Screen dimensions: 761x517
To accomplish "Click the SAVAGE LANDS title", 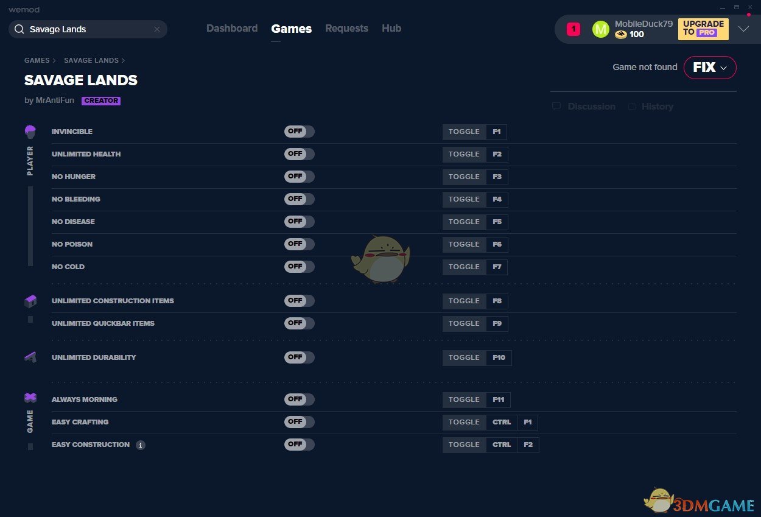I will [x=81, y=80].
